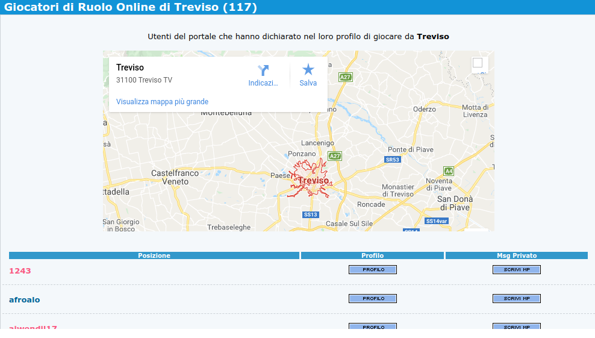Click the 31100 Treviso TV address text

144,80
